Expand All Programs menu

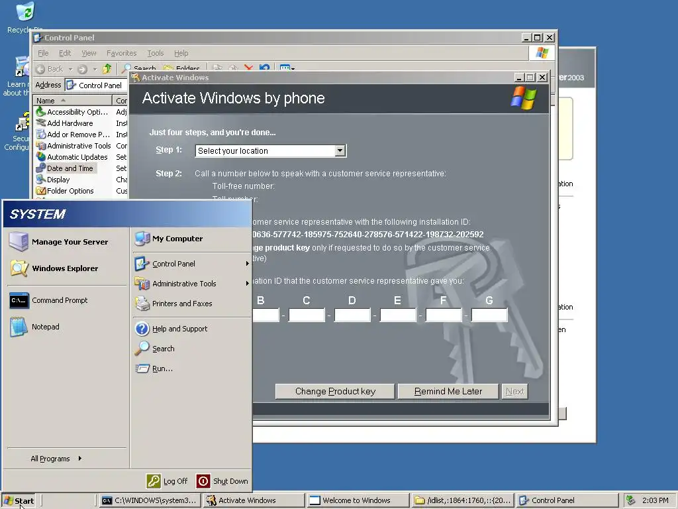click(56, 459)
